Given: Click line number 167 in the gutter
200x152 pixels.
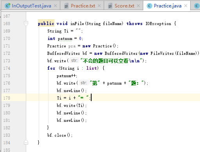Looking at the screenshot, I should pos(7,16).
